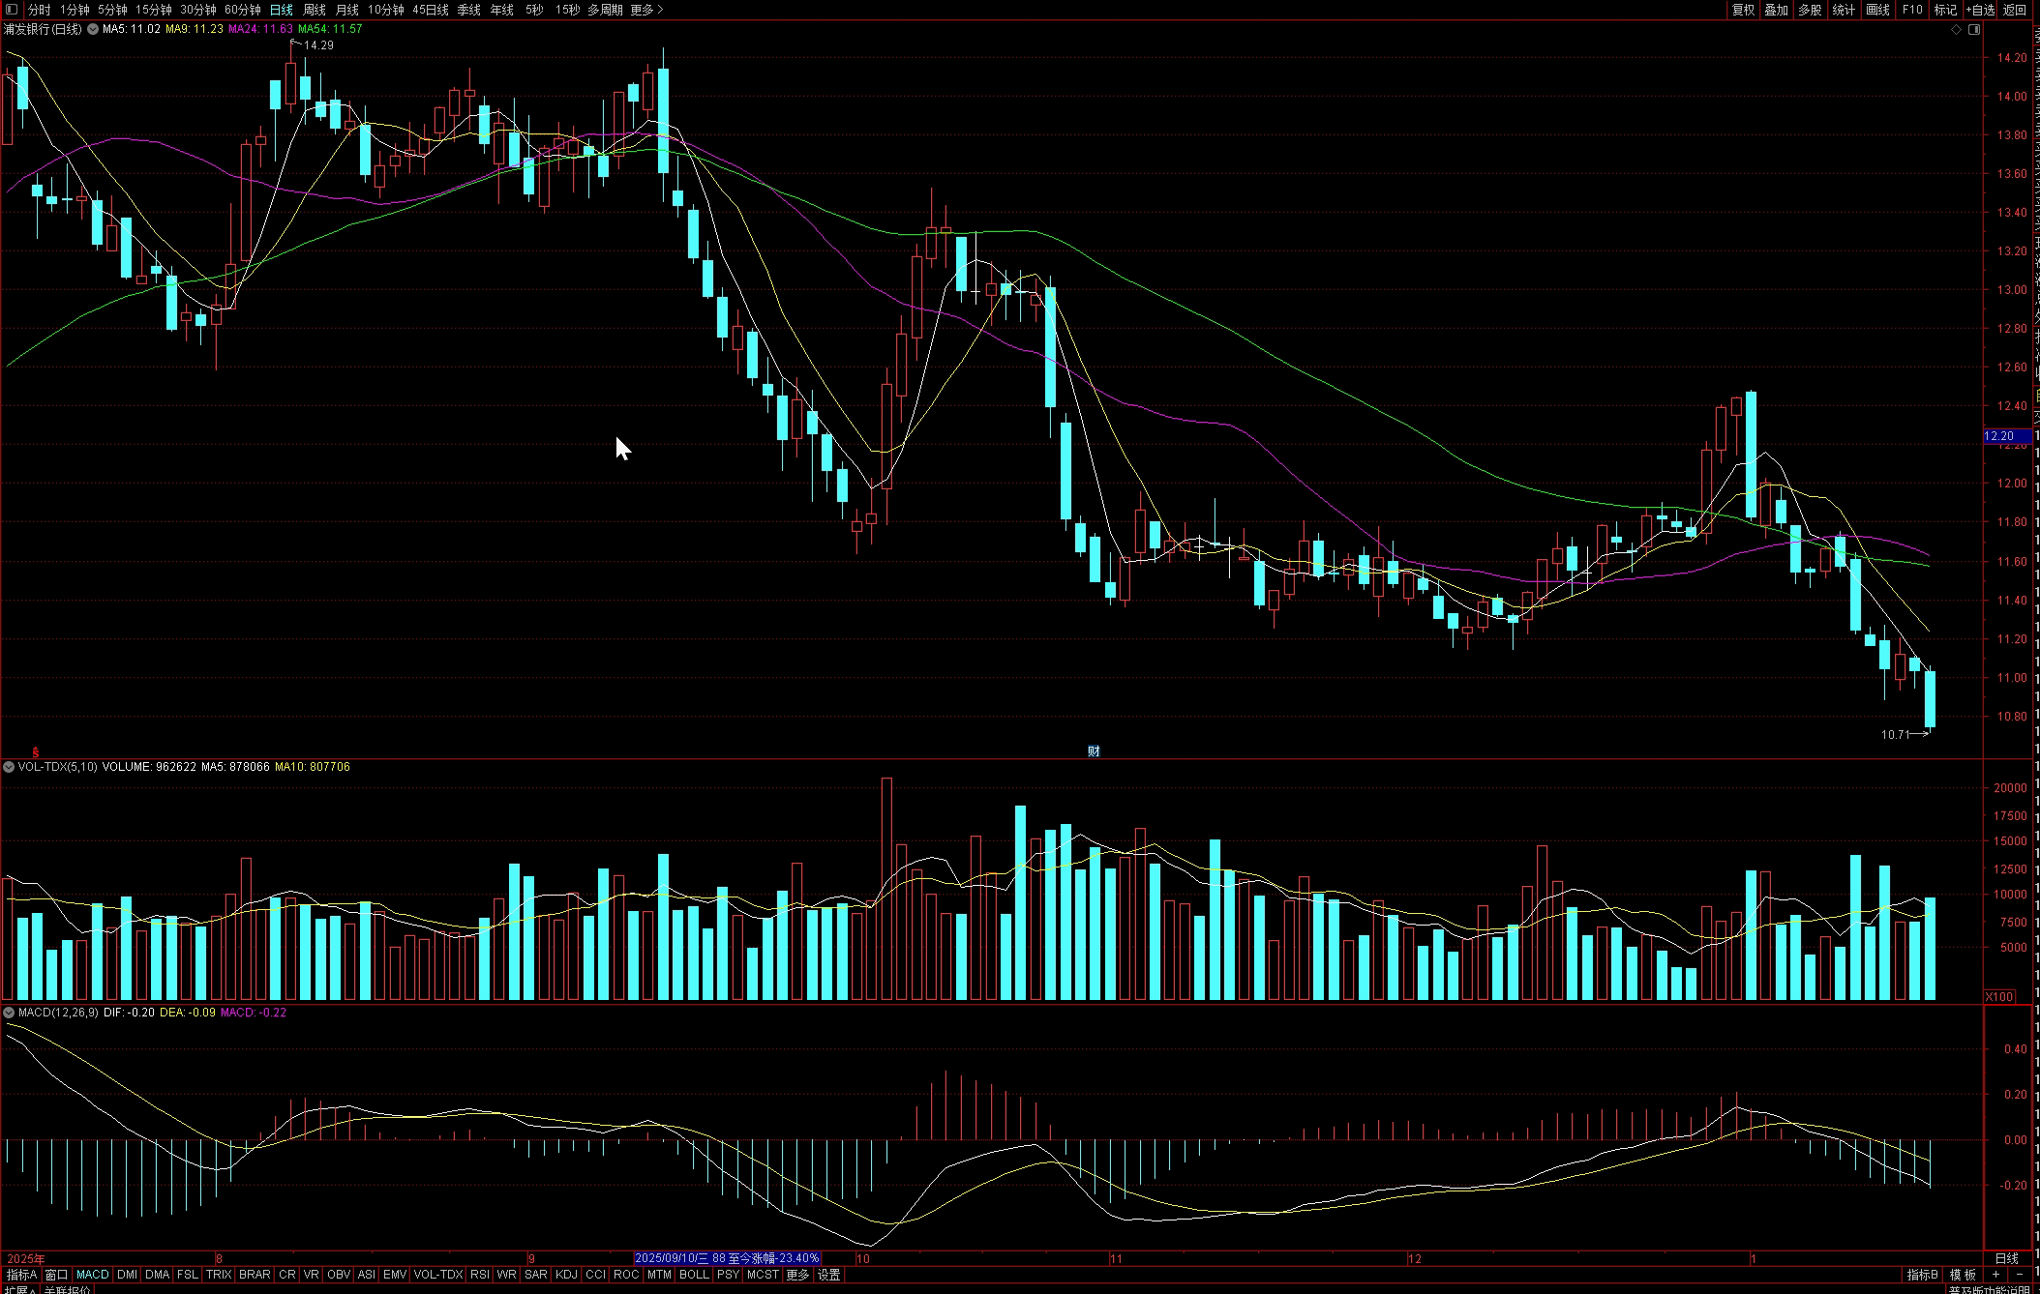Viewport: 2040px width, 1294px height.
Task: Toggle the right side panel icon
Action: tap(1974, 30)
